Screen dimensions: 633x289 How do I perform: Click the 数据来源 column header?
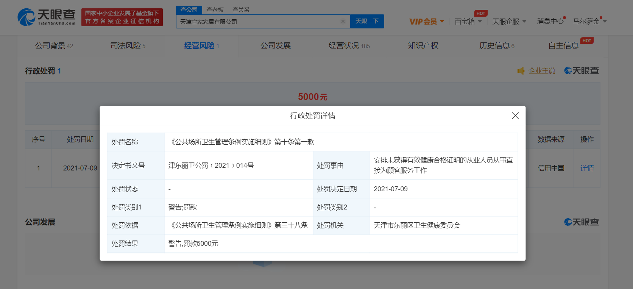(551, 139)
